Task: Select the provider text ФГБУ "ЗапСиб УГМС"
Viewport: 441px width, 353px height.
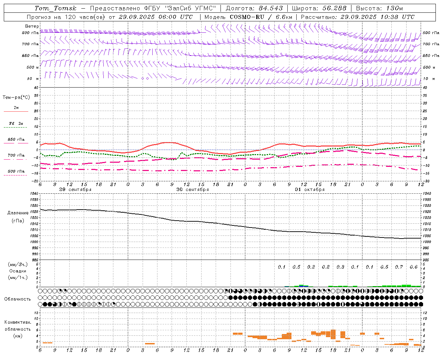Action: click(x=180, y=8)
